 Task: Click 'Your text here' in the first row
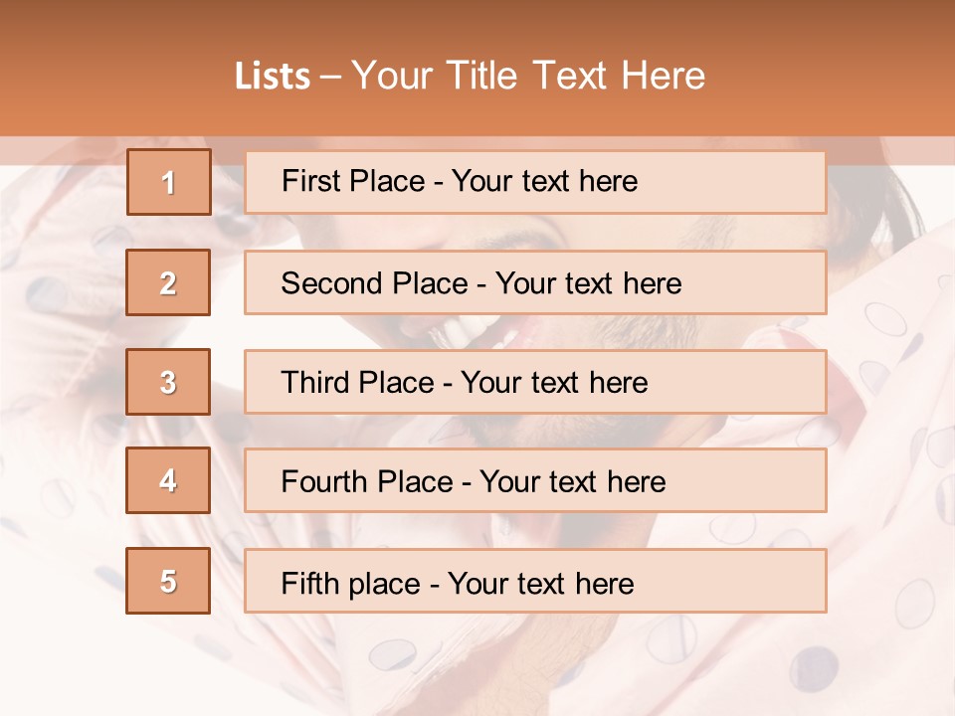(x=544, y=181)
